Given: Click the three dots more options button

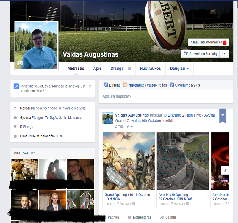Looking at the screenshot, I should 224,54.
